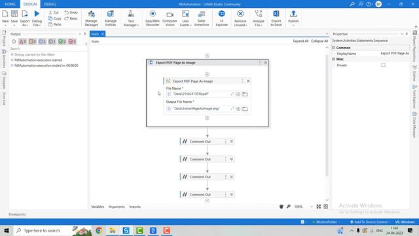The width and height of the screenshot is (419, 236).
Task: Click Export to Excel
Action: pyautogui.click(x=276, y=18)
